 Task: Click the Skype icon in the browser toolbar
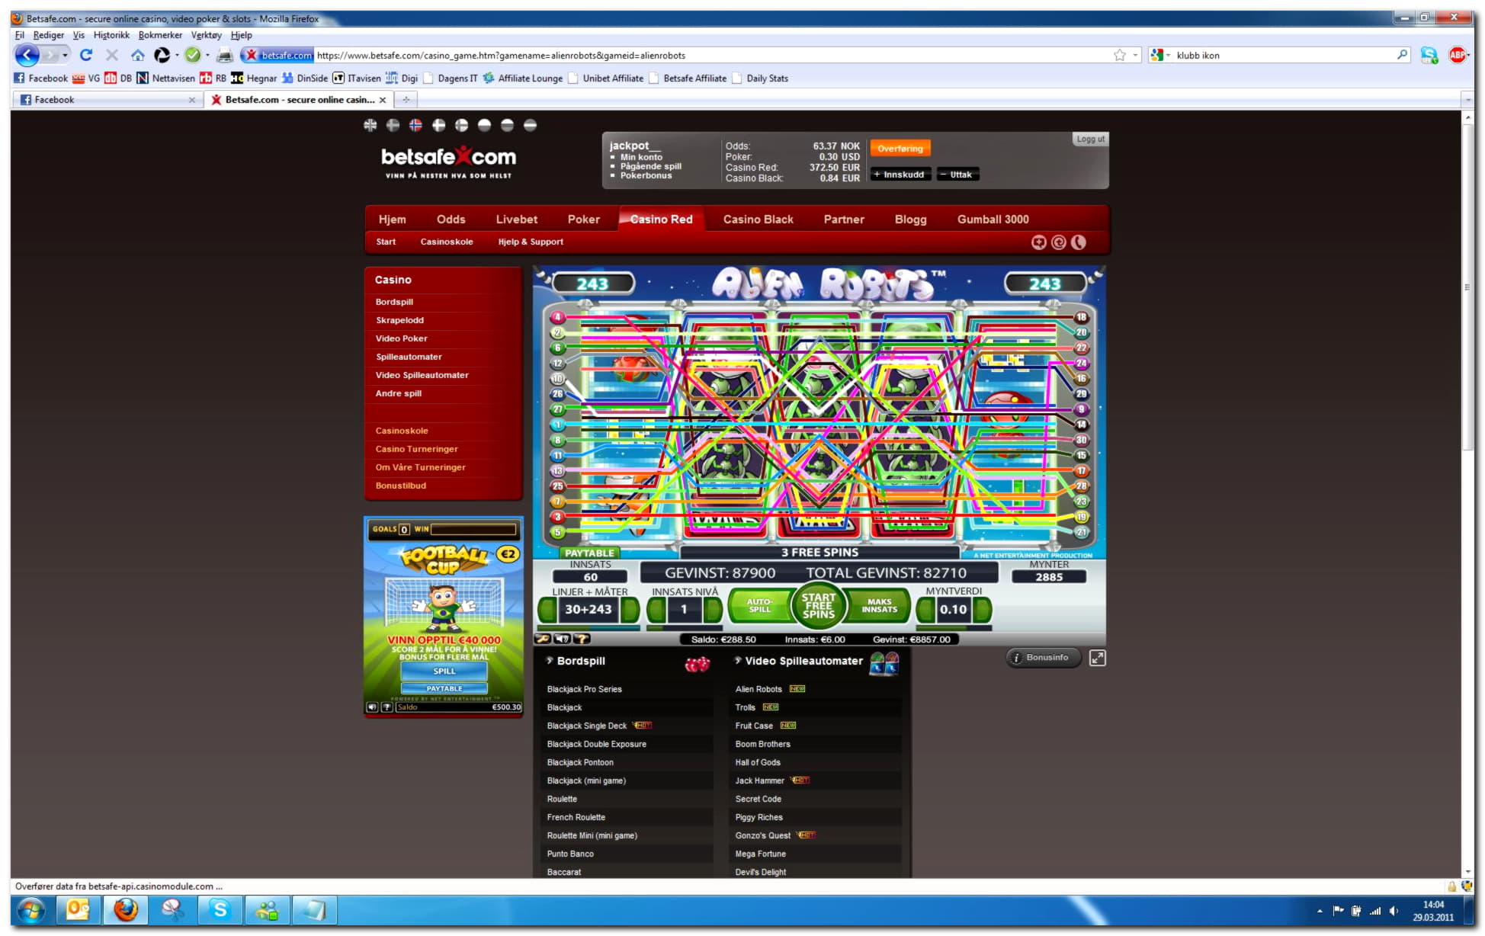tap(1429, 55)
